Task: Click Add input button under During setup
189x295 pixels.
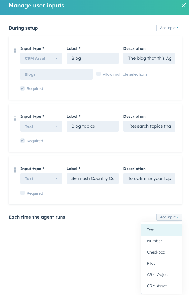Action: pyautogui.click(x=169, y=28)
